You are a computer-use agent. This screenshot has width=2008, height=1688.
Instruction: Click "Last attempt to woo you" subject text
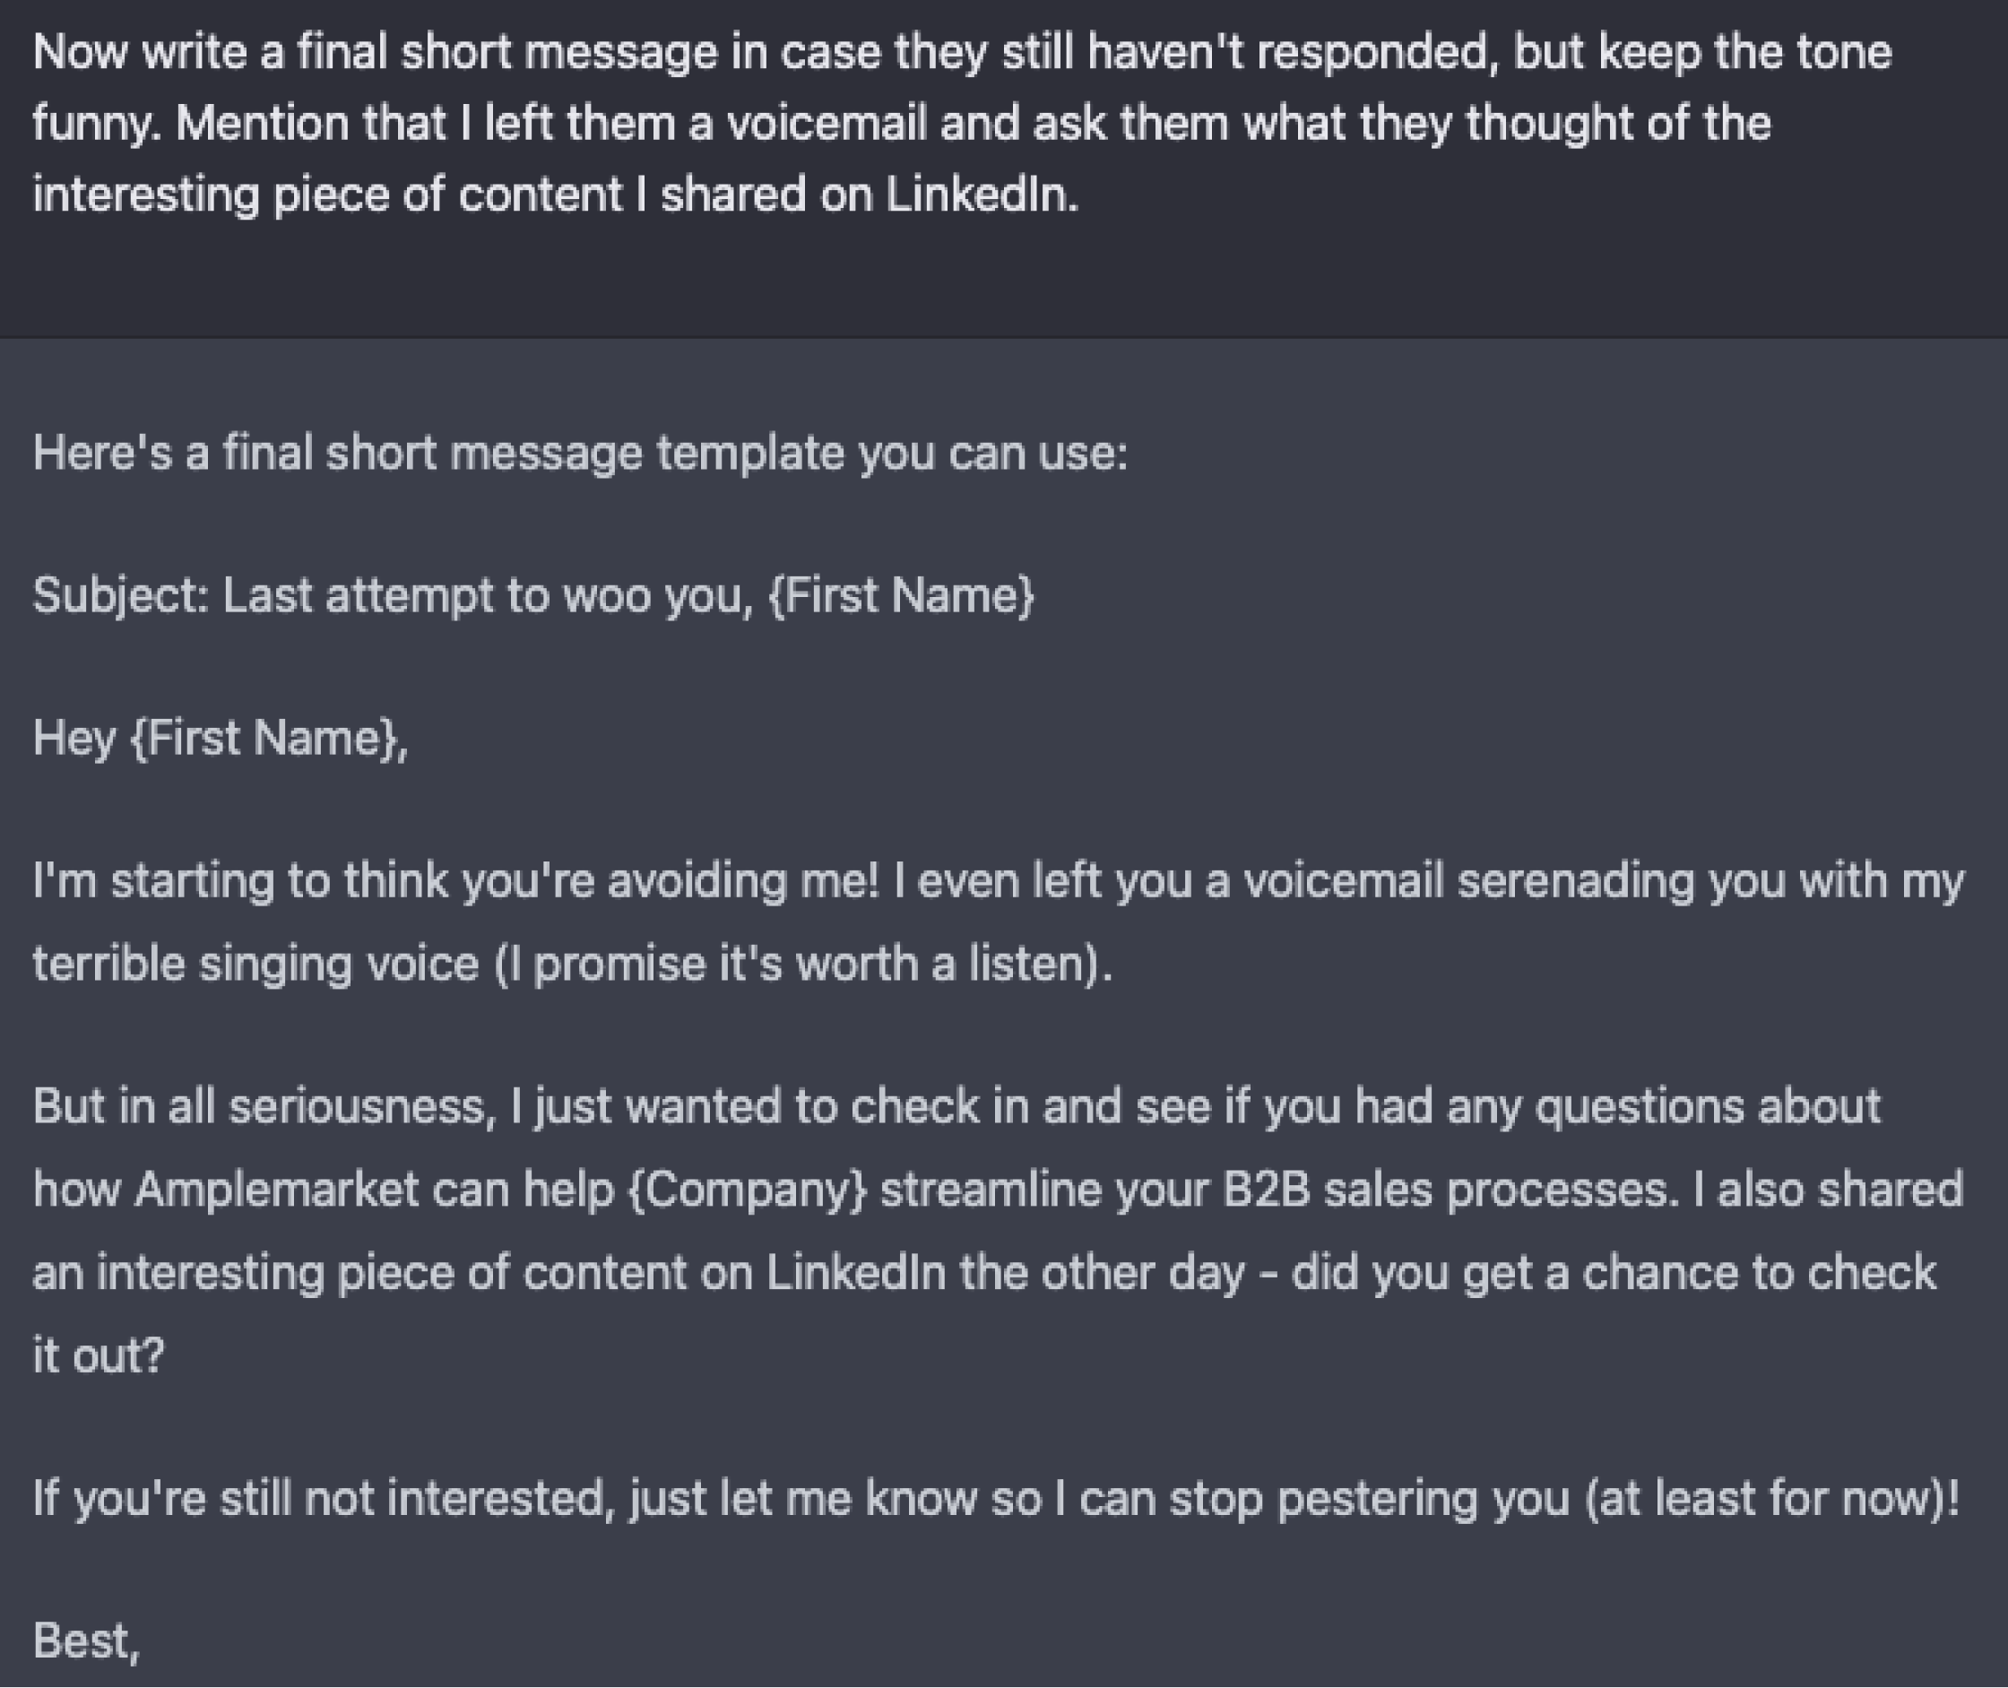tap(486, 595)
